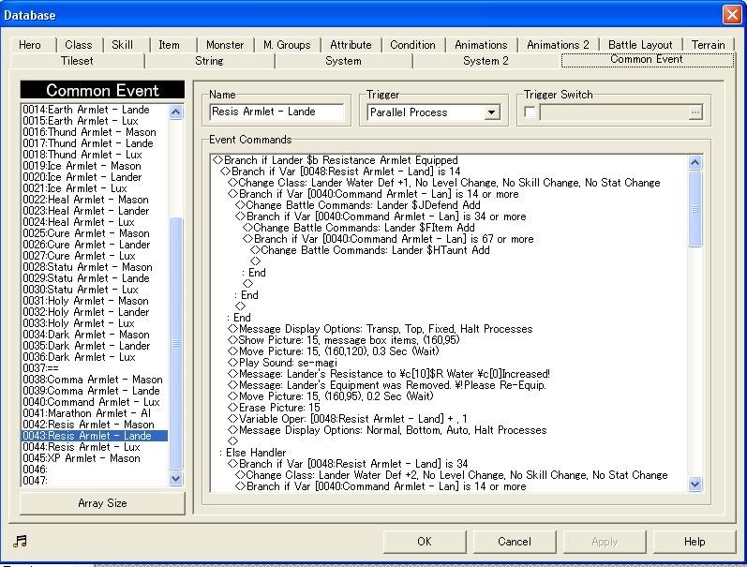Switch to the System 2 tab
Screen dimensions: 747x567
(x=486, y=61)
